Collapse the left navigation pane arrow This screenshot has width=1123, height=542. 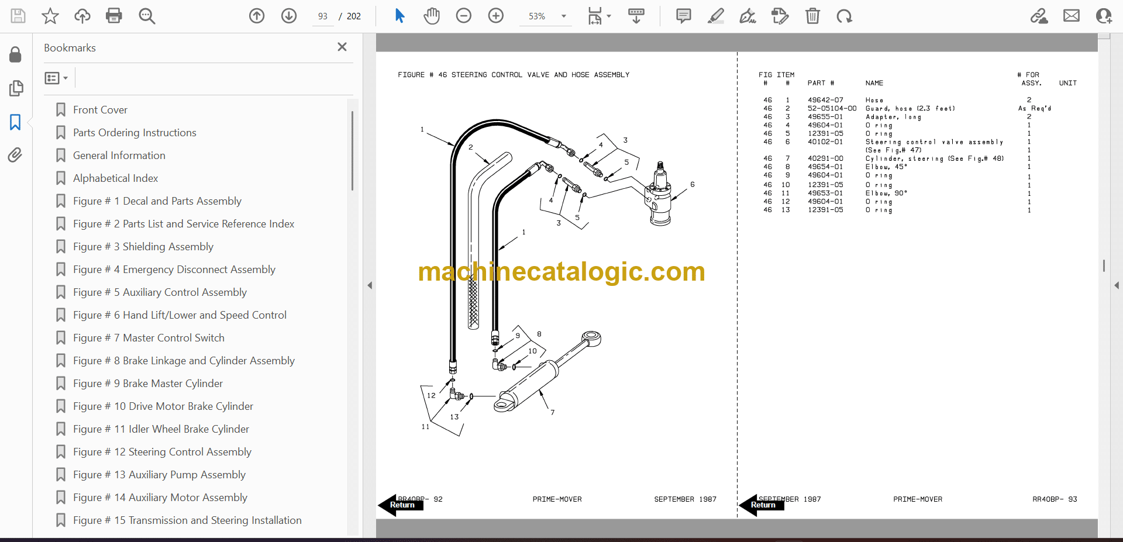[370, 285]
